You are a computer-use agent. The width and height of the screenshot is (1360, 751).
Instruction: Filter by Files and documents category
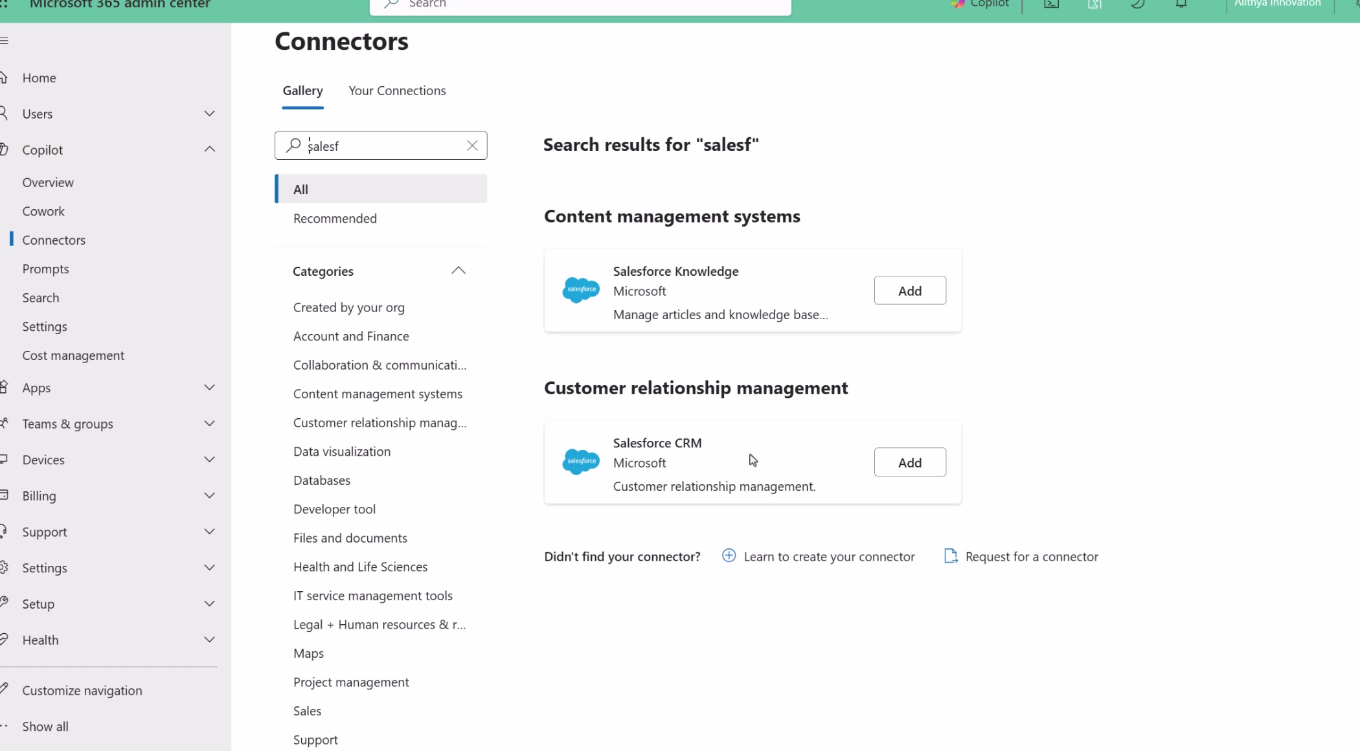350,538
